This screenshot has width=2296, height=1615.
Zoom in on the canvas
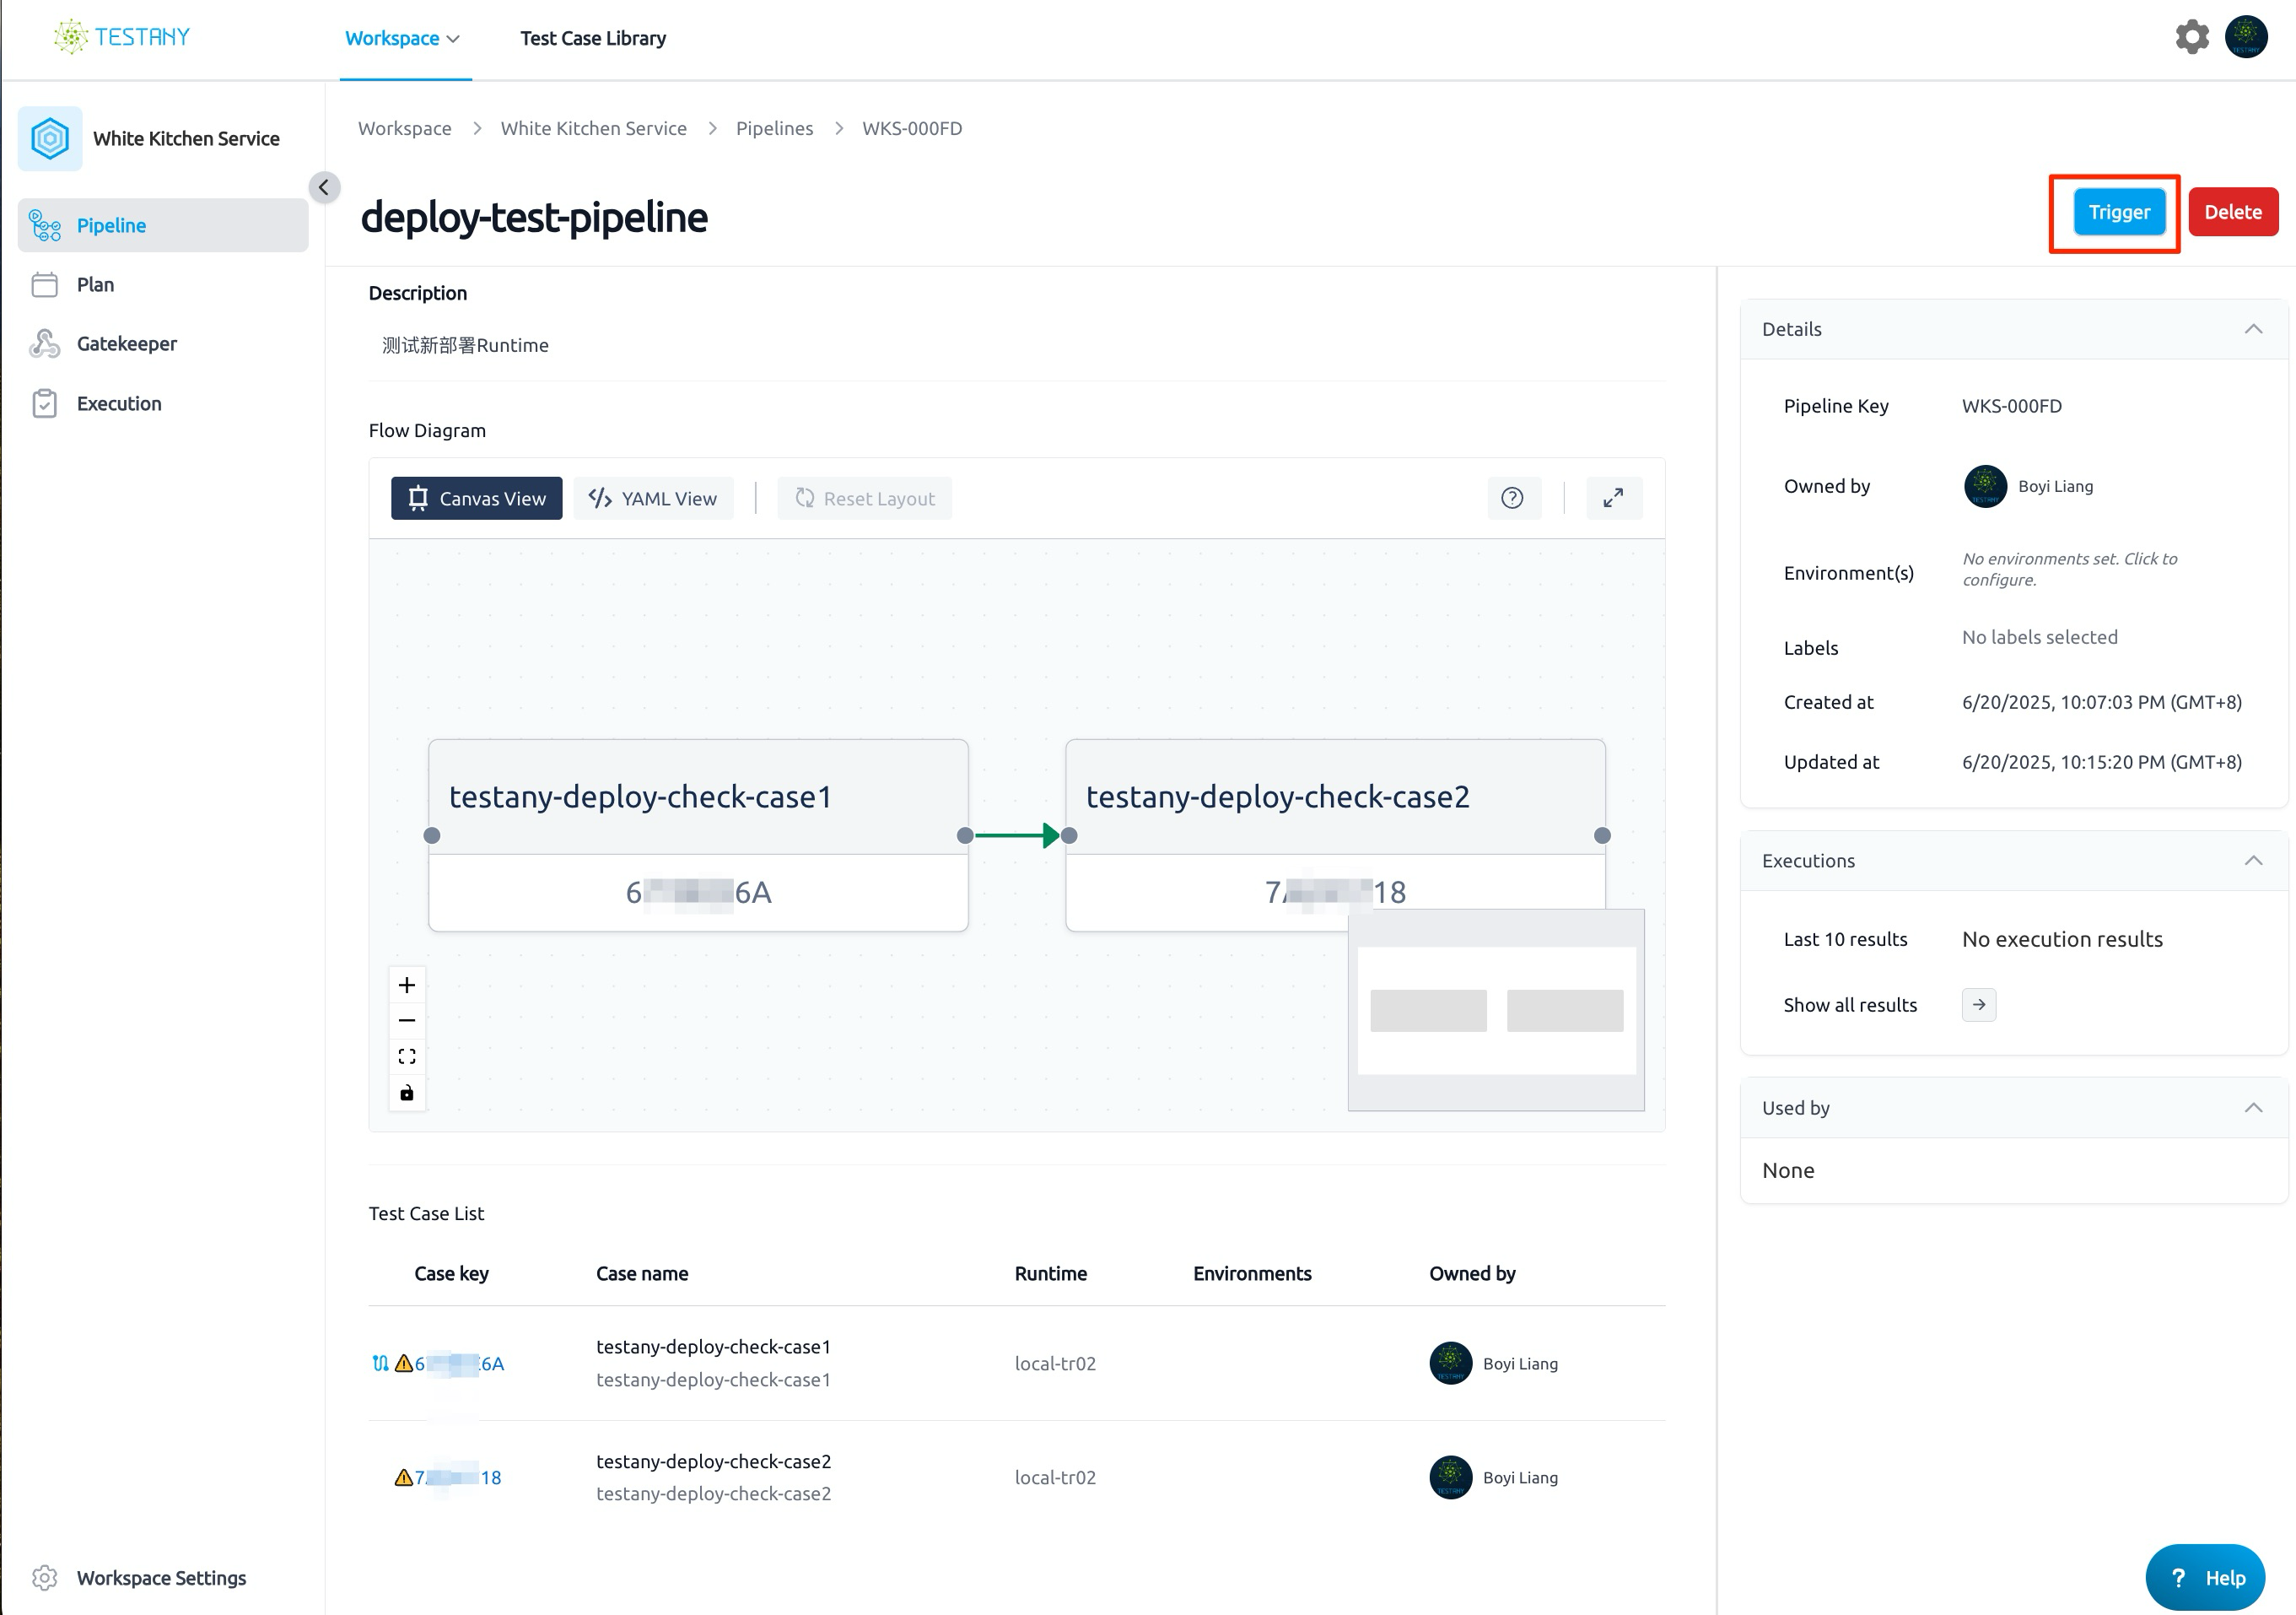[x=407, y=985]
